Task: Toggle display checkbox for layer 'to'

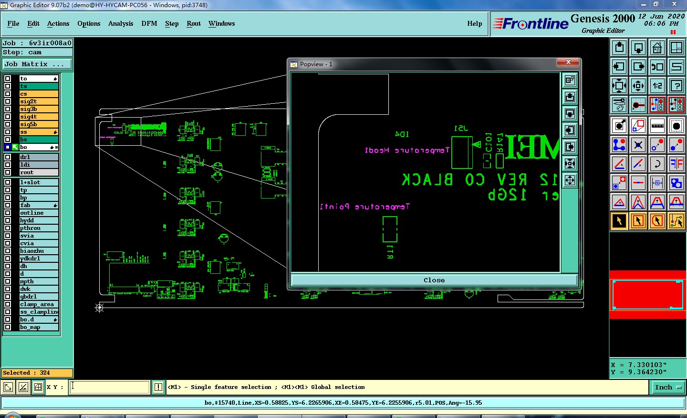Action: (x=8, y=79)
